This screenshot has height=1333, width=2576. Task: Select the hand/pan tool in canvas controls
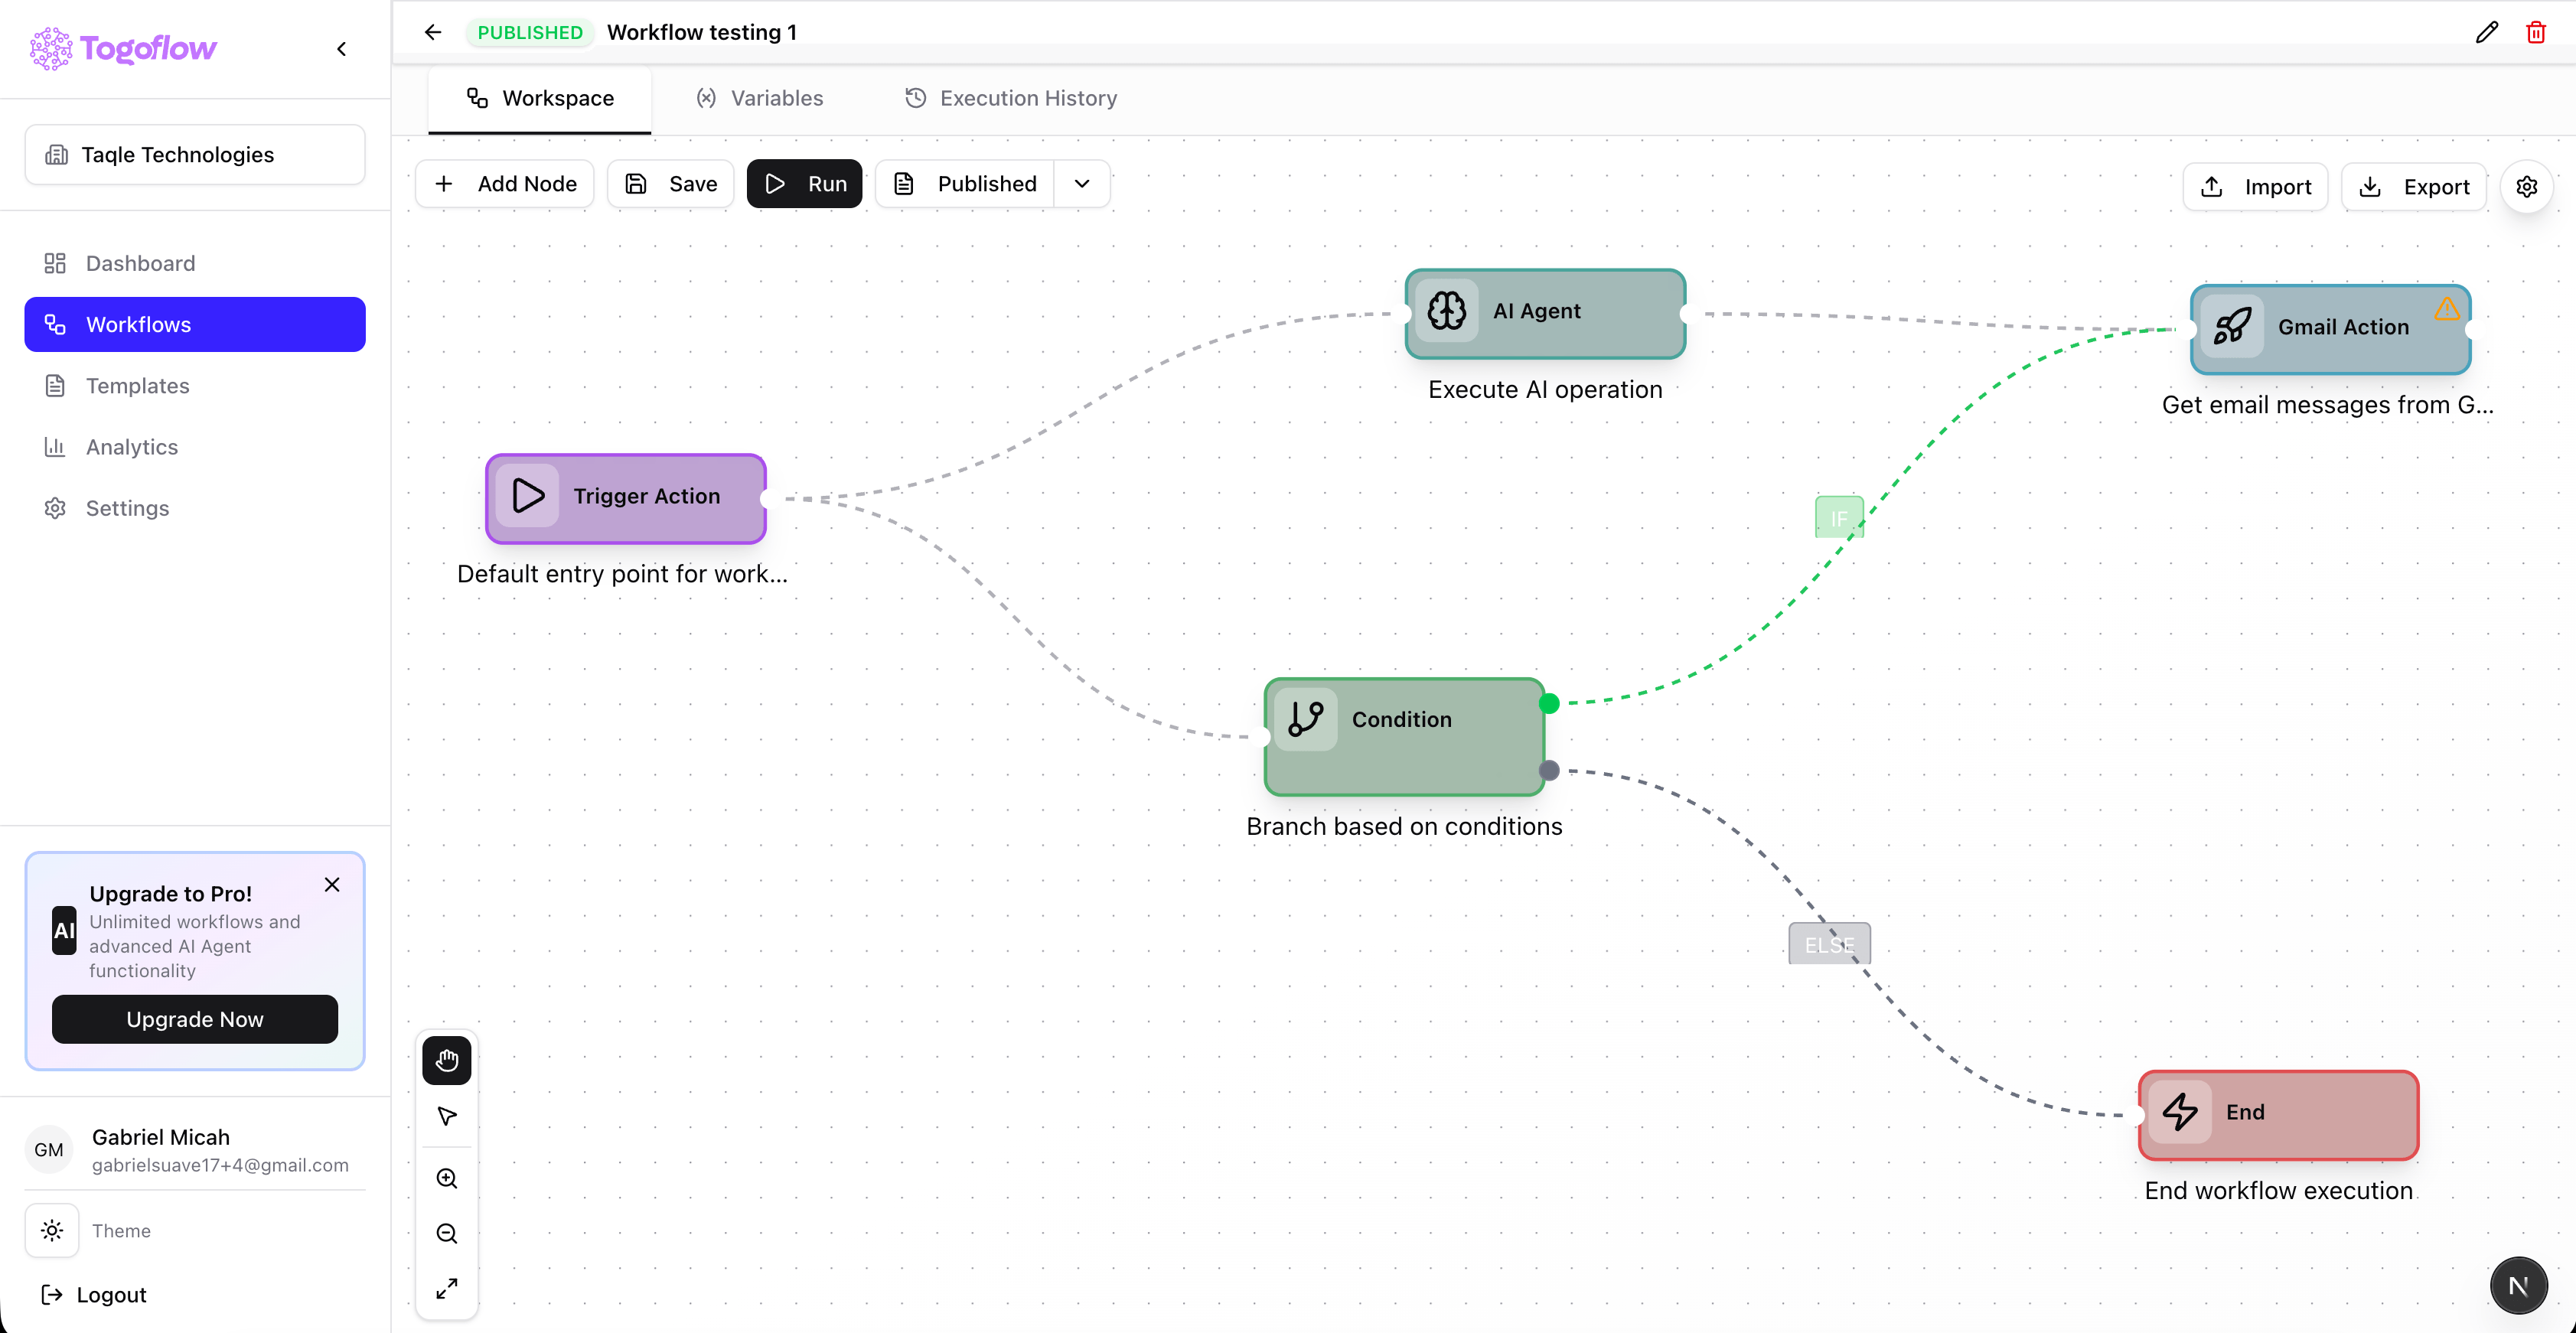coord(447,1061)
